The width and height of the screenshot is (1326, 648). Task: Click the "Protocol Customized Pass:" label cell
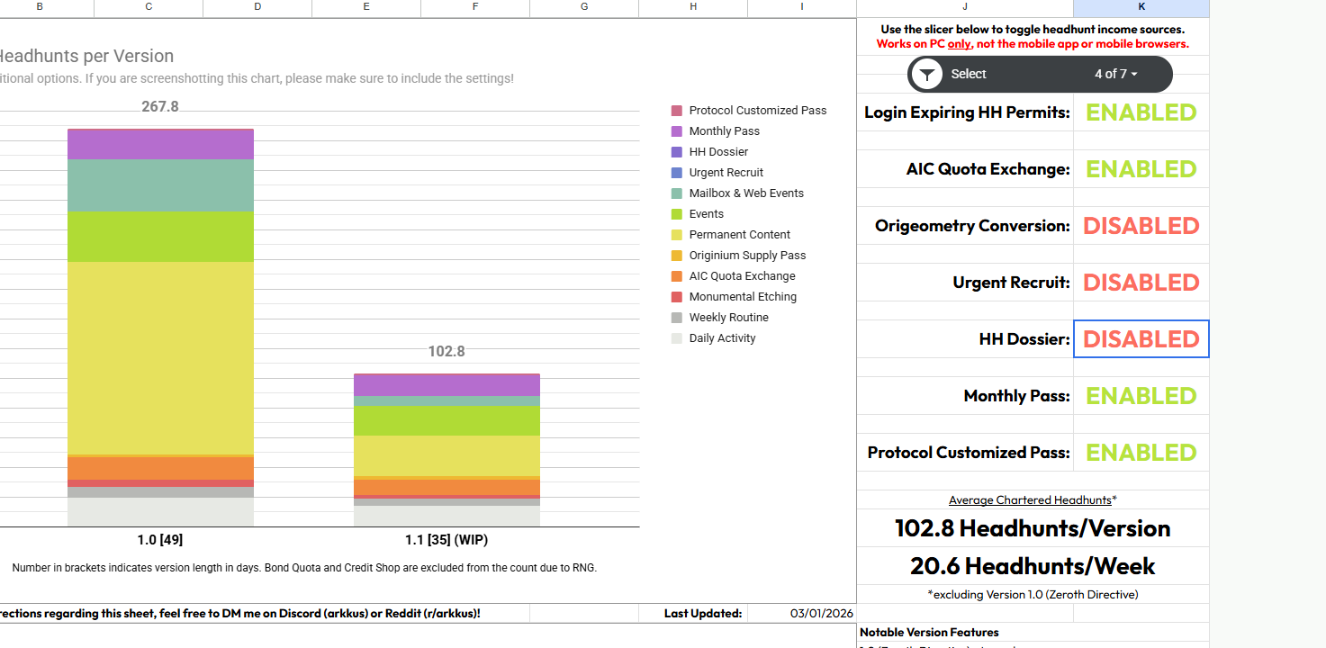tap(965, 453)
